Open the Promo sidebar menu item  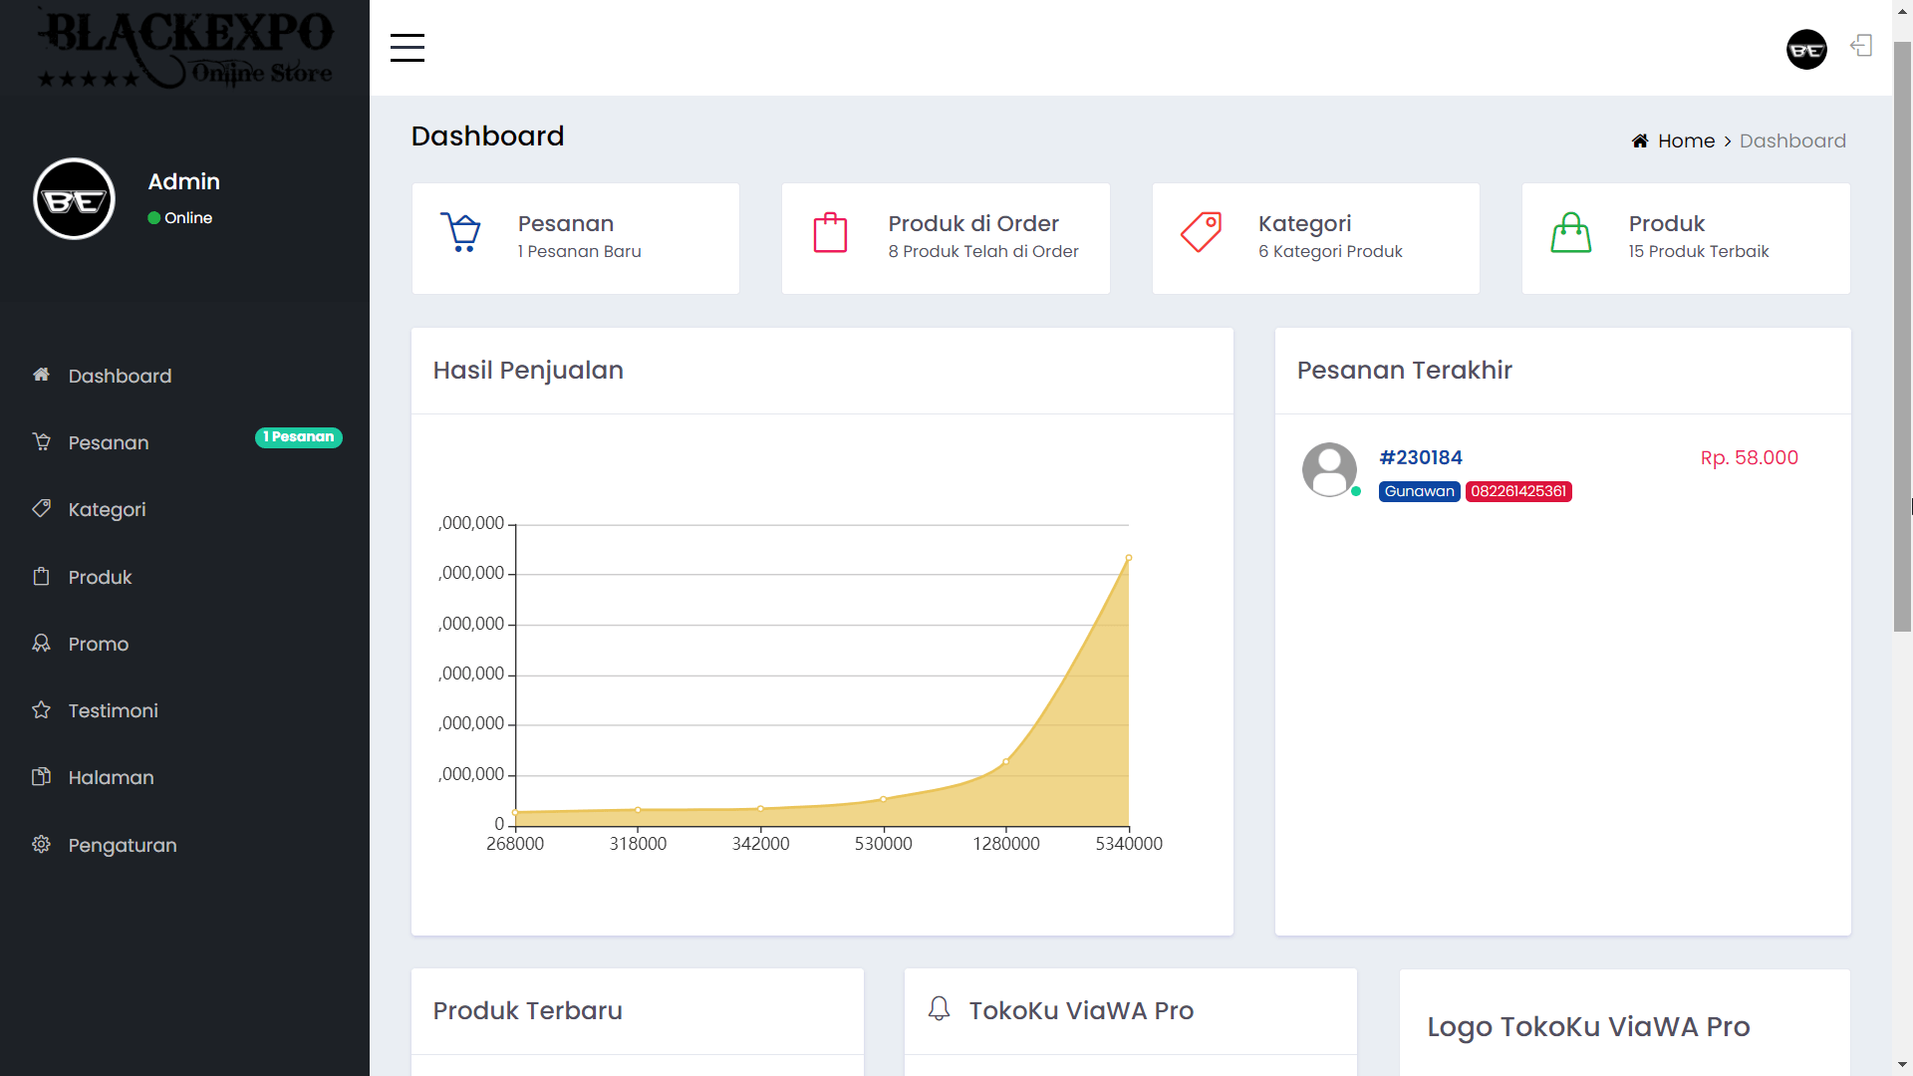click(x=99, y=644)
